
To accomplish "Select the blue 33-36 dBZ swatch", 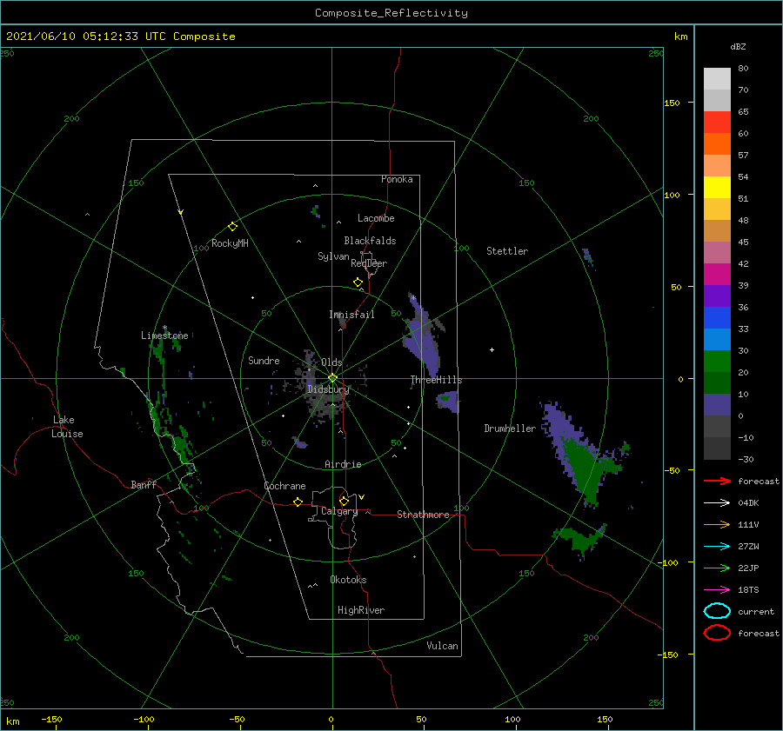I will (x=717, y=318).
